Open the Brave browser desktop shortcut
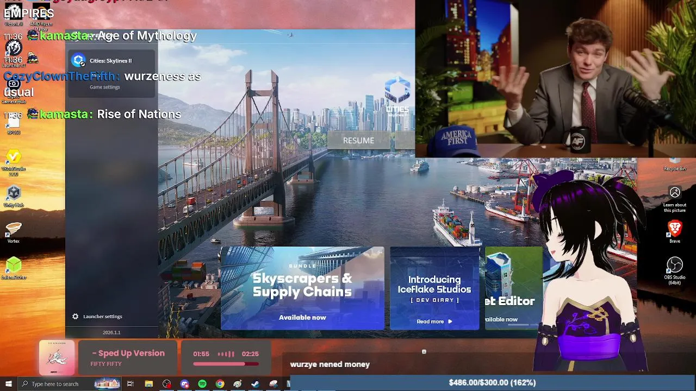The width and height of the screenshot is (696, 391). point(675,232)
